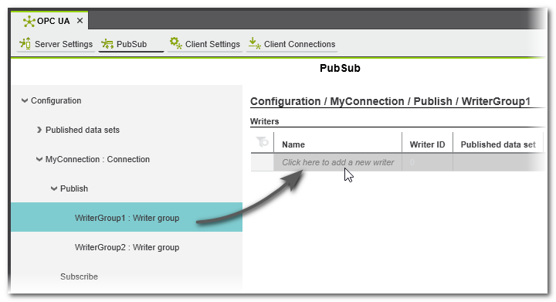The image size is (556, 302).
Task: Select the Subscribe tree item
Action: (x=79, y=277)
